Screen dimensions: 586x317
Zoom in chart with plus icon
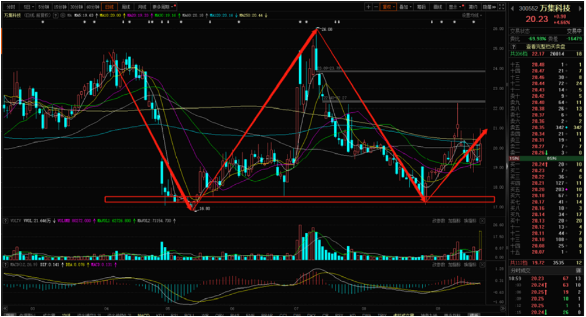[x=368, y=7]
